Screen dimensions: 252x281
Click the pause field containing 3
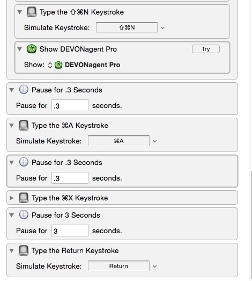(70, 230)
